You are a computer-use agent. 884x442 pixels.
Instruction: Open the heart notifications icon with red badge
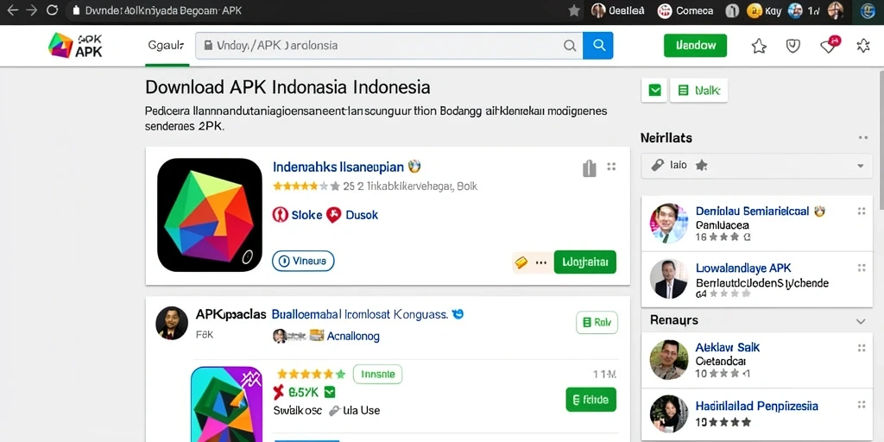pyautogui.click(x=830, y=45)
